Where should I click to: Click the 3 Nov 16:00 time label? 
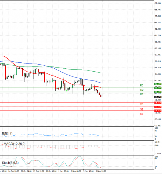(x=89, y=171)
